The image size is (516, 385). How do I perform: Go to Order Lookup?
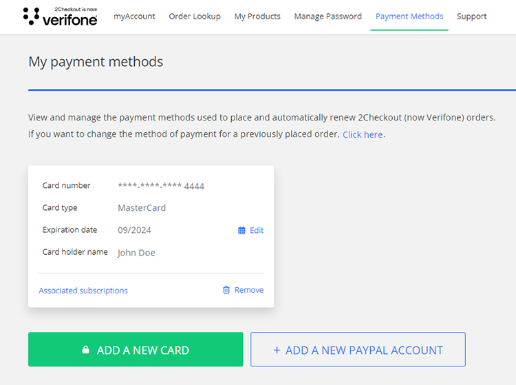[x=195, y=17]
